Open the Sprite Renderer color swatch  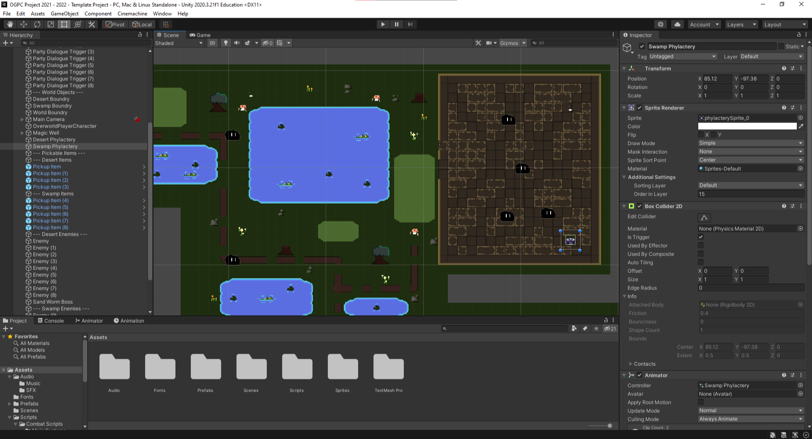point(748,126)
